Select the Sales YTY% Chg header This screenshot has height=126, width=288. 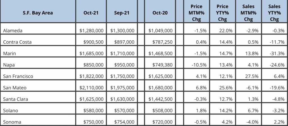(274, 13)
